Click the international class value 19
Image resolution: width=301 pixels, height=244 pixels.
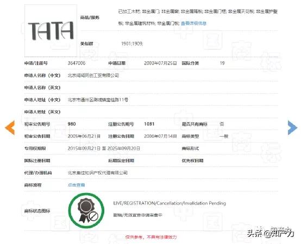[222, 63]
